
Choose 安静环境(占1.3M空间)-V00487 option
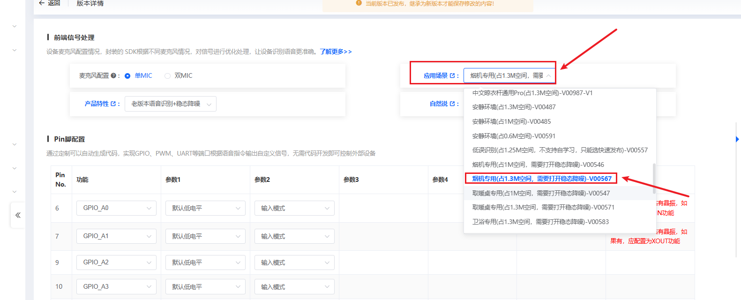point(514,107)
